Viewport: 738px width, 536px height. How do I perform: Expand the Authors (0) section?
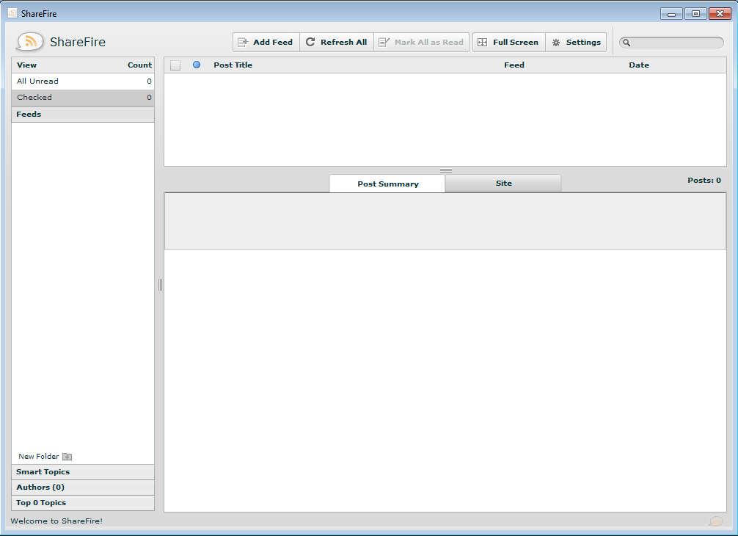83,488
